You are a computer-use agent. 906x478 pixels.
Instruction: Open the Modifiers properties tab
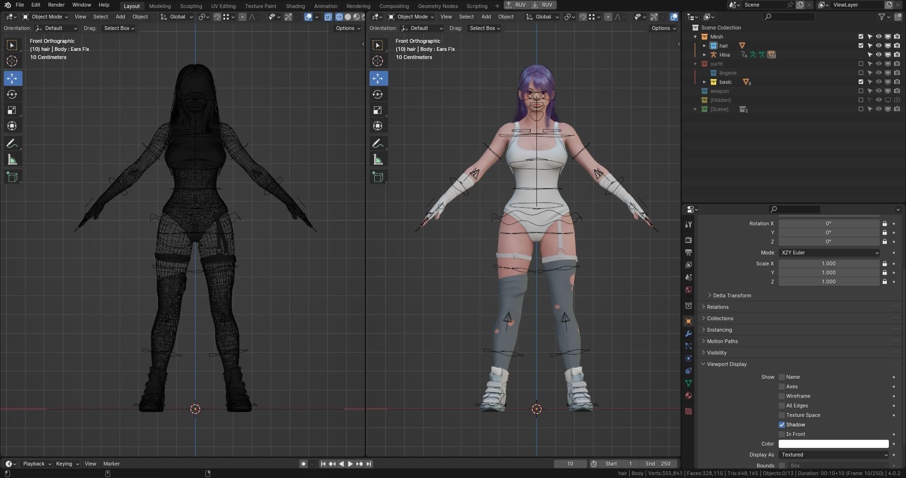pyautogui.click(x=688, y=334)
